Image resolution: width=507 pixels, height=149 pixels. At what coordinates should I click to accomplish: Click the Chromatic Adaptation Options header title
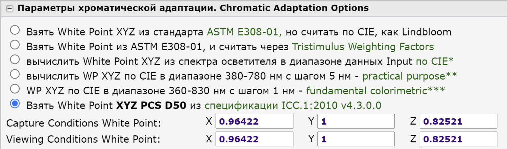coord(193,8)
